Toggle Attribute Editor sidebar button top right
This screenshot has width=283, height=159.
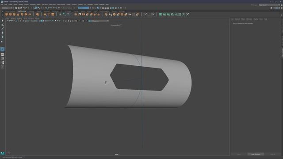[x=276, y=8]
